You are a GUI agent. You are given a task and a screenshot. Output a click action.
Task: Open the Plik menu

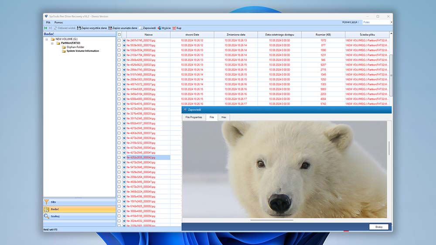click(48, 23)
